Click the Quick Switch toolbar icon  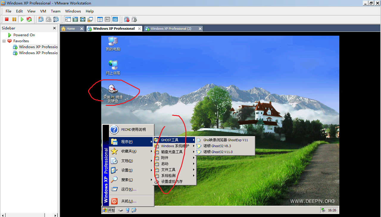pyautogui.click(x=75, y=19)
